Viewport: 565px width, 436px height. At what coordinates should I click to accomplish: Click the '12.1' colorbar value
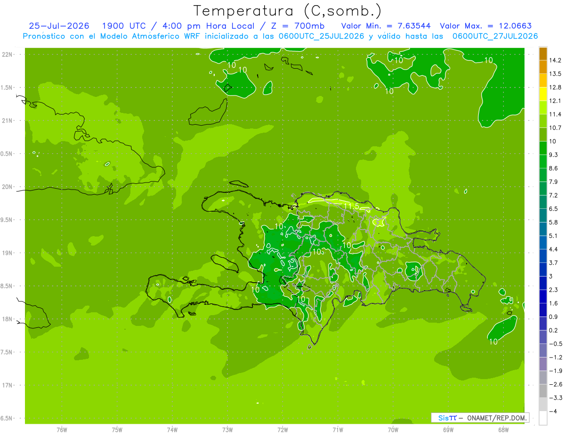click(555, 101)
